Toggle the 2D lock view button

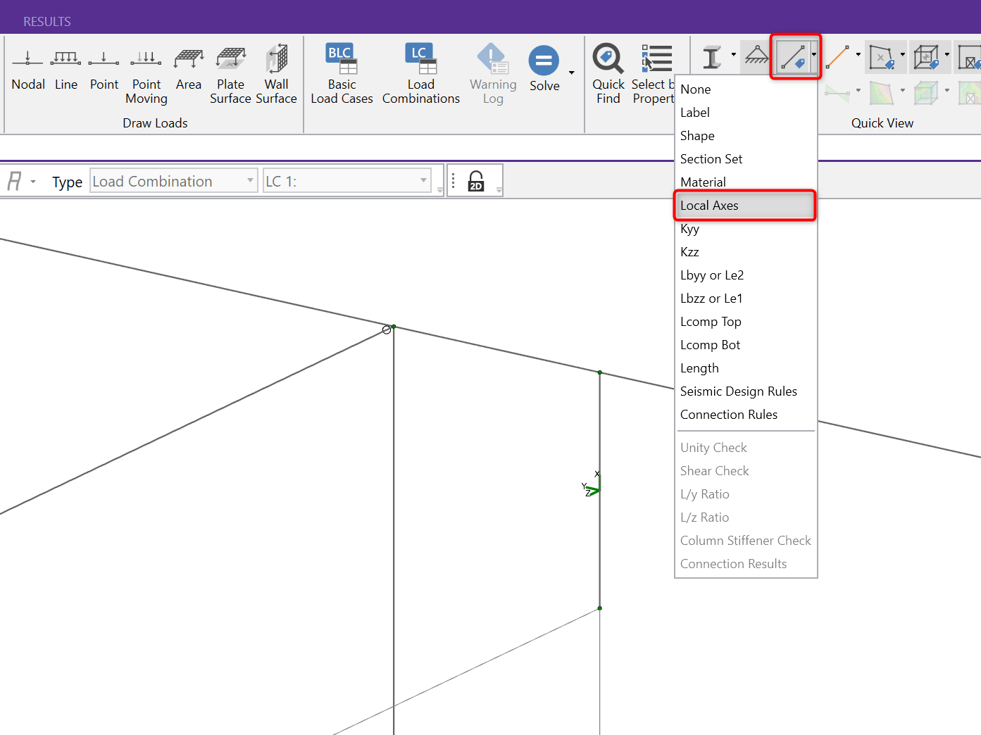coord(476,181)
